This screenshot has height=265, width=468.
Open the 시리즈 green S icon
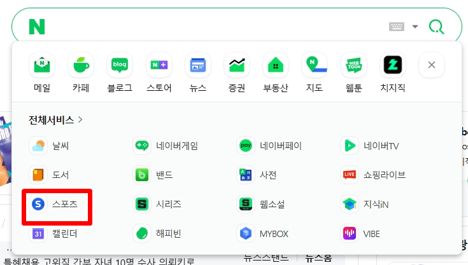pyautogui.click(x=142, y=204)
